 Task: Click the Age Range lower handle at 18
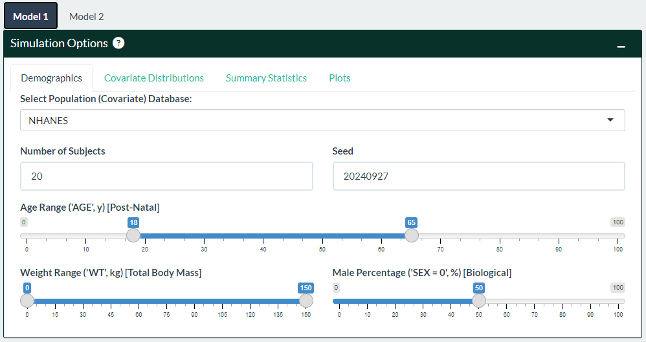pos(133,235)
